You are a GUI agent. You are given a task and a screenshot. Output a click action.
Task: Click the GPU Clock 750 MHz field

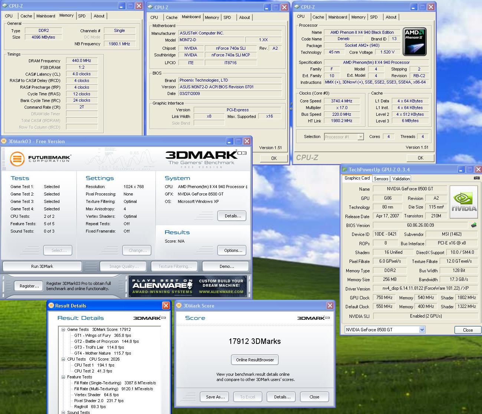[x=384, y=298]
